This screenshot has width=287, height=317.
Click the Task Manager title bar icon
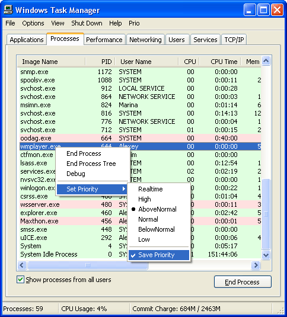tap(8, 9)
